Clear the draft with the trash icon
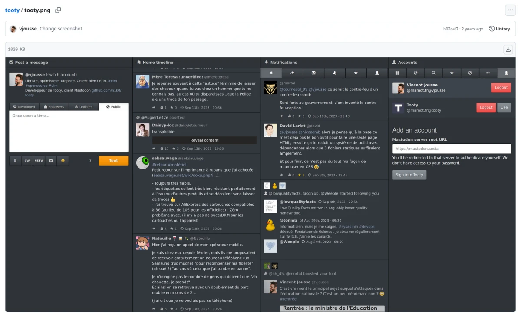This screenshot has height=318, width=521. pyautogui.click(x=15, y=160)
